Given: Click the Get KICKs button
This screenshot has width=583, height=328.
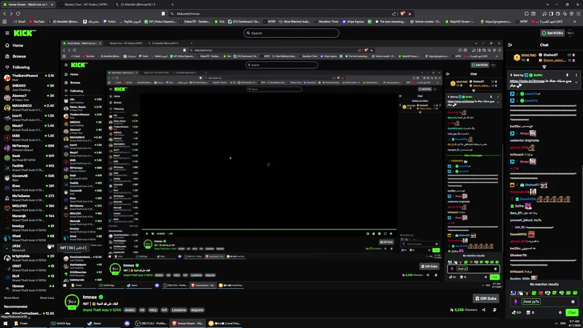Looking at the screenshot, I should point(552,33).
